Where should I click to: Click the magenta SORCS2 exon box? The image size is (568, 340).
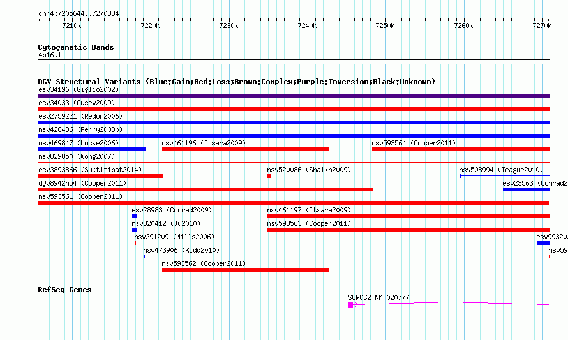click(x=350, y=305)
